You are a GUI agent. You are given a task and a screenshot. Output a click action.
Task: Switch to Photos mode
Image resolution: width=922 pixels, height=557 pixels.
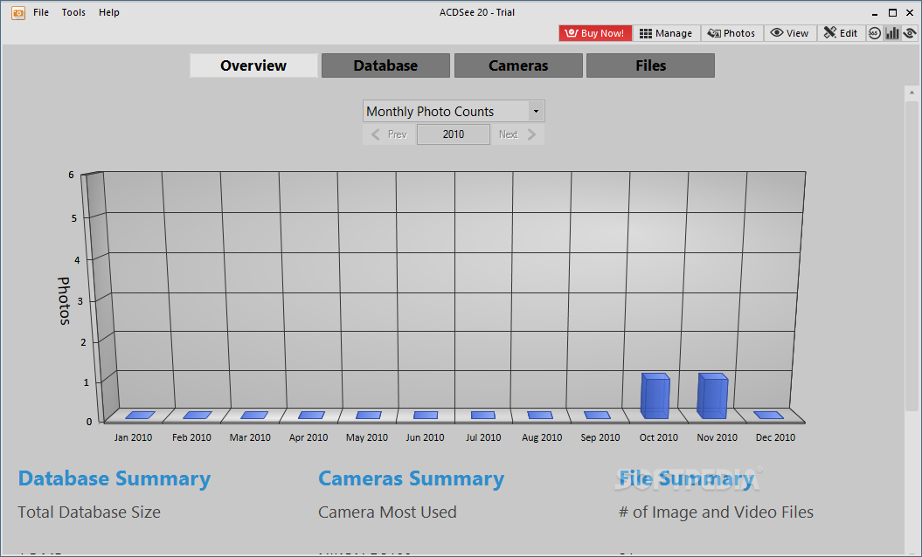pyautogui.click(x=731, y=33)
